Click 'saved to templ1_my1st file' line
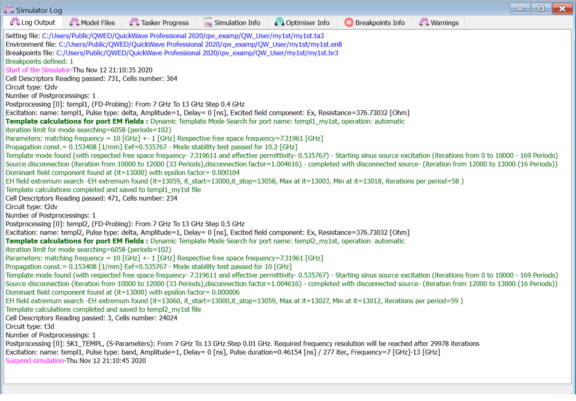Viewport: 576px width, 401px height. coord(103,190)
